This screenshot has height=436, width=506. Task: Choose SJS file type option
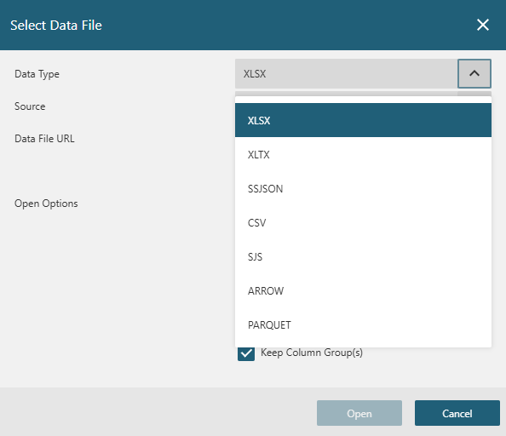pos(363,256)
